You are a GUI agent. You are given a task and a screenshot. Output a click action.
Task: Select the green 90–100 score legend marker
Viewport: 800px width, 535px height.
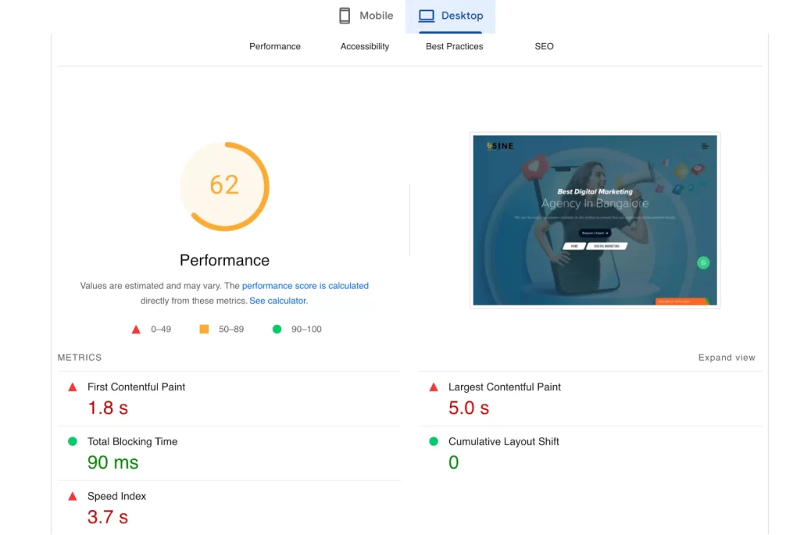(276, 329)
